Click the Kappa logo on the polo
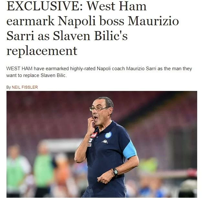203x198 pixels. pyautogui.click(x=105, y=141)
